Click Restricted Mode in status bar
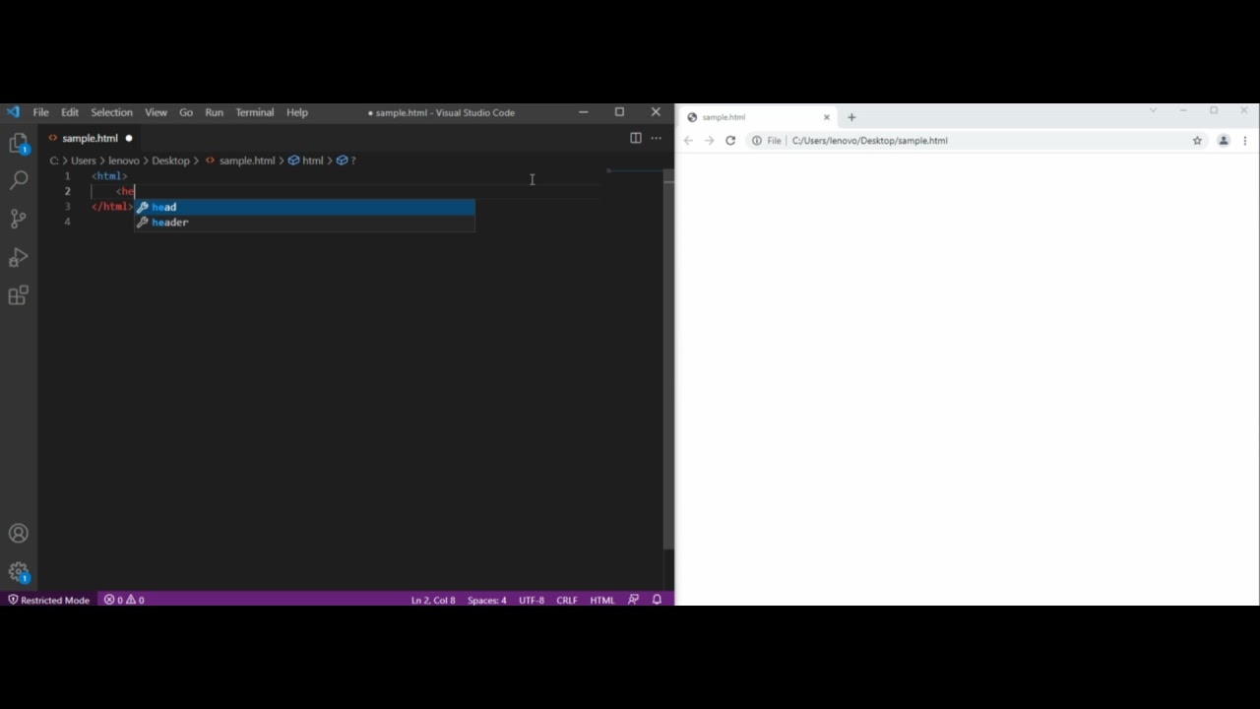Viewport: 1260px width, 709px height. [x=48, y=600]
